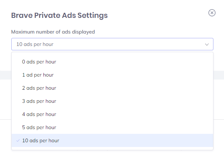Viewport: 224px width, 155px height.
Task: Click the checkmark beside 10 ads per hour
Action: tap(18, 140)
